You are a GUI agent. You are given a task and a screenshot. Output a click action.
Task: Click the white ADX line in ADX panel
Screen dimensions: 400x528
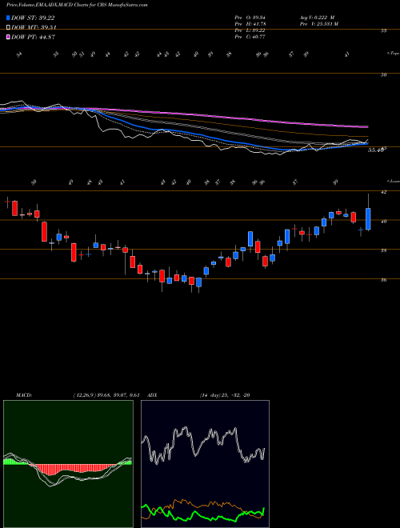pyautogui.click(x=202, y=445)
